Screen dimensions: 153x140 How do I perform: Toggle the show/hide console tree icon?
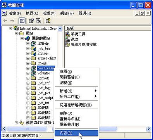(22, 21)
